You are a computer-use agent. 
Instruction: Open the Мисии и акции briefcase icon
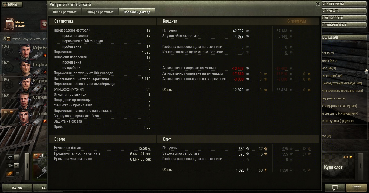10,24
